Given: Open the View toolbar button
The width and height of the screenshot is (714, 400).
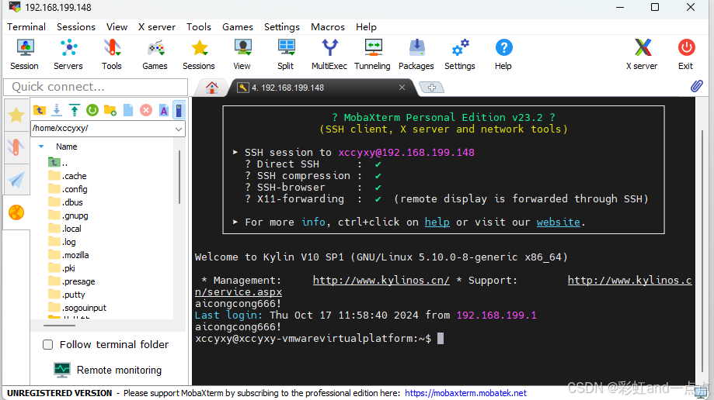Looking at the screenshot, I should 242,54.
